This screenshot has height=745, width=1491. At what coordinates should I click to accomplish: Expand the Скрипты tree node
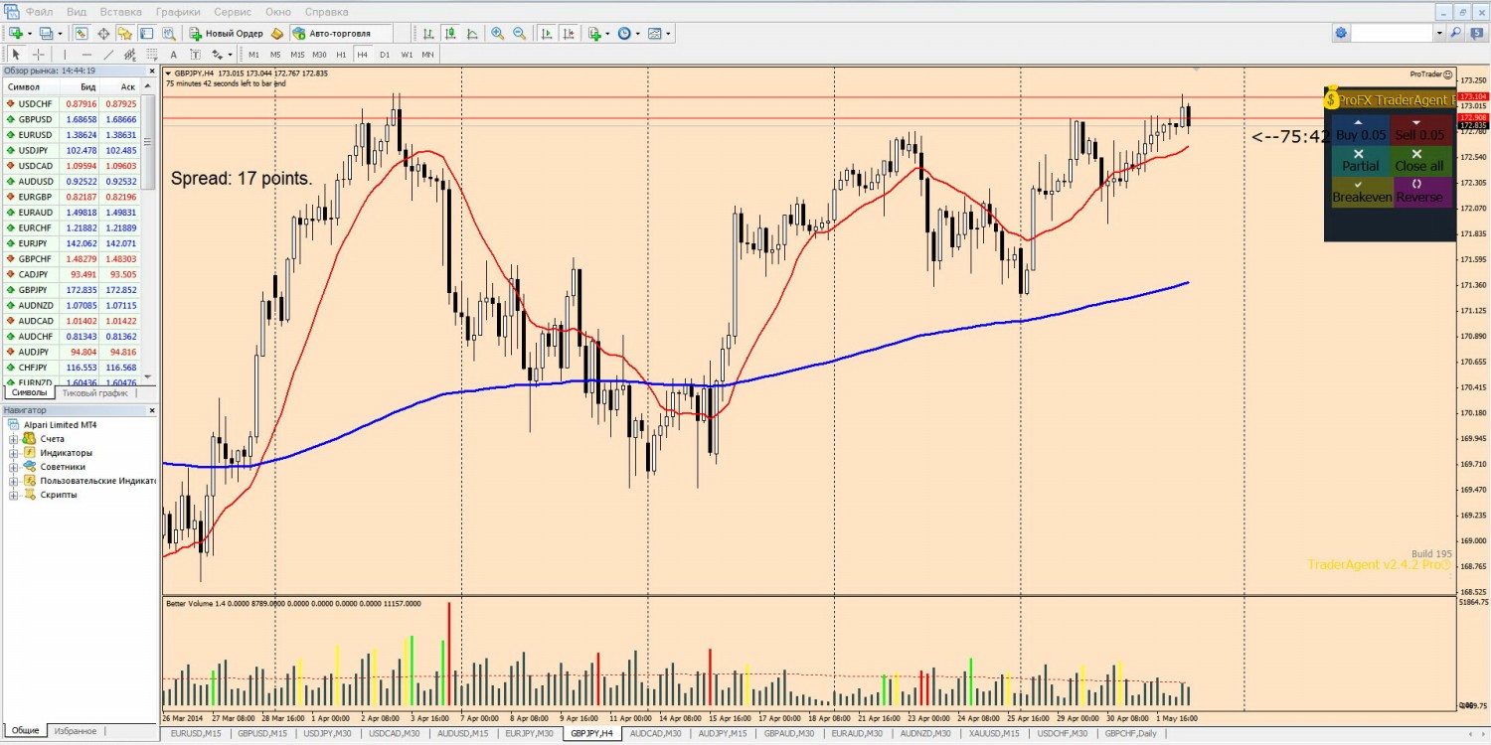pyautogui.click(x=14, y=495)
